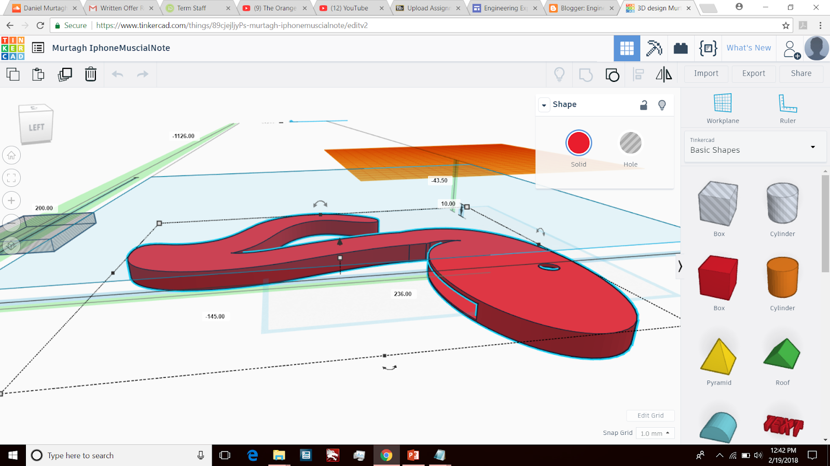
Task: Open the Align tool
Action: [x=638, y=75]
